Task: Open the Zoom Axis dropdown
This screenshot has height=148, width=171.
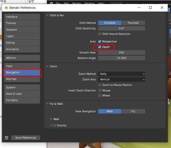Action: tap(122, 79)
